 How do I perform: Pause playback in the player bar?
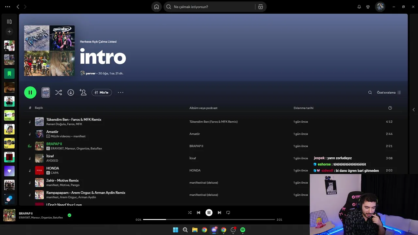coord(209,212)
